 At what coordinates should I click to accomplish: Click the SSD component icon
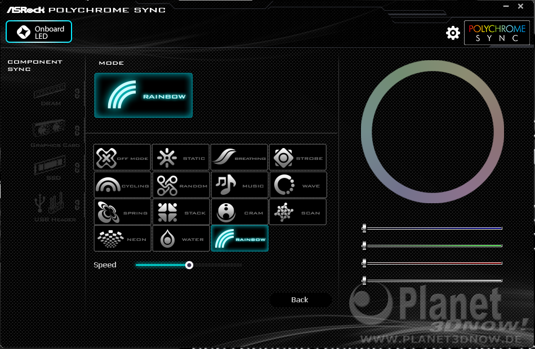click(50, 165)
